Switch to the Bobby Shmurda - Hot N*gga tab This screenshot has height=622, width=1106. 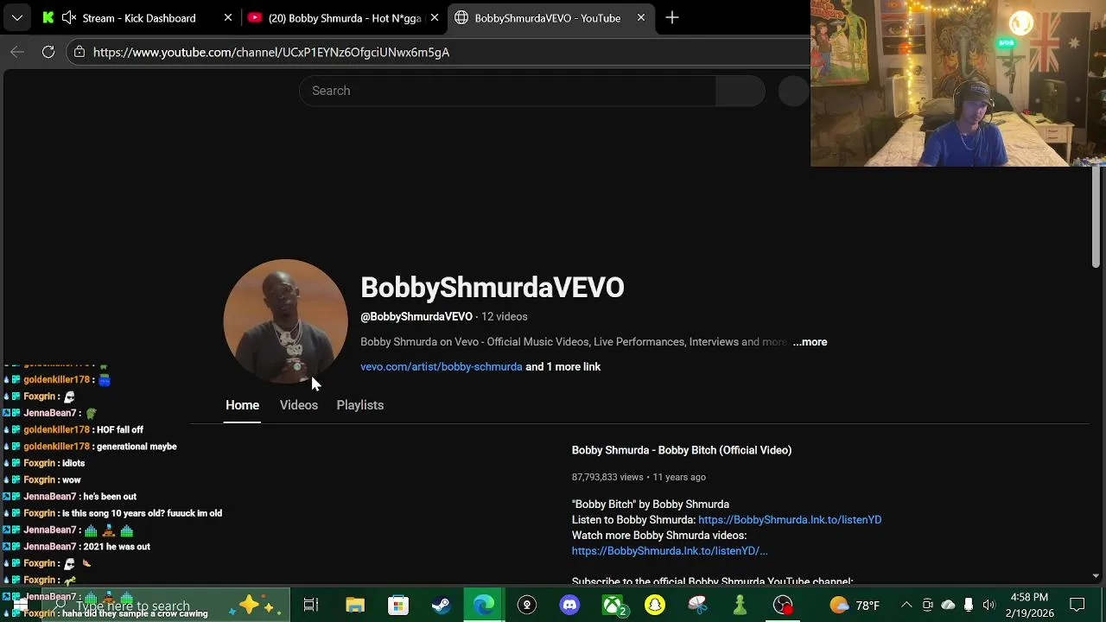click(344, 17)
